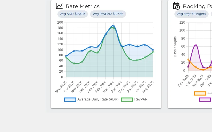Click the RevPAR data point for Oct 2025
The width and height of the screenshot is (212, 132).
(74, 63)
